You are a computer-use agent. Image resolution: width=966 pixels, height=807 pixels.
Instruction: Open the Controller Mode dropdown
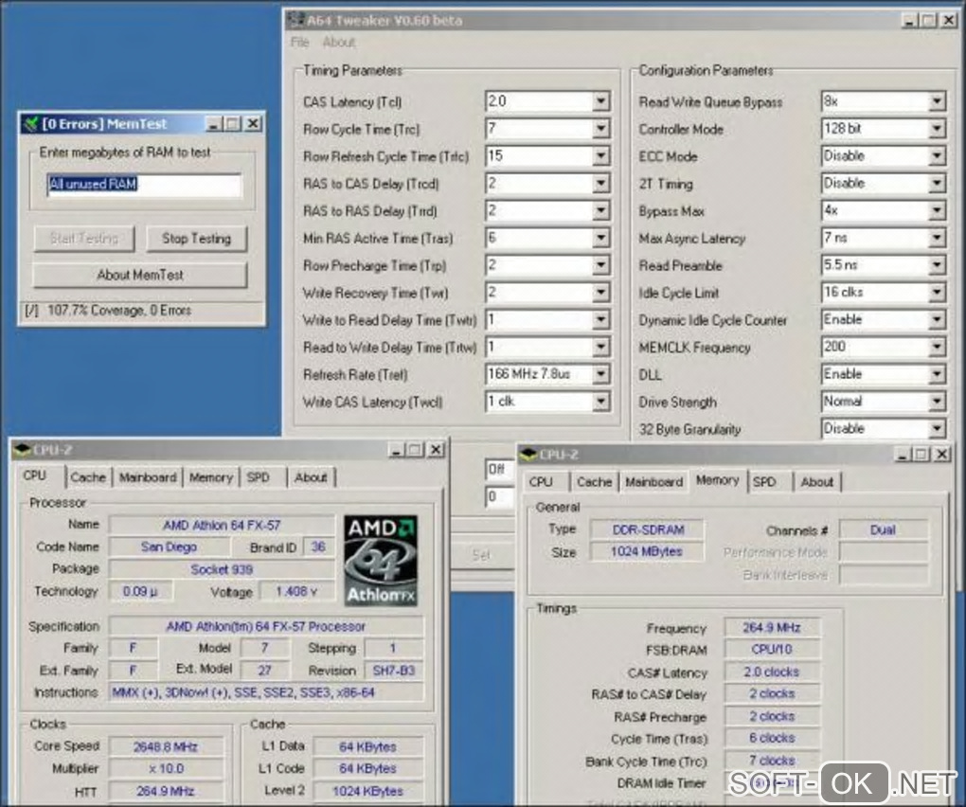click(936, 129)
